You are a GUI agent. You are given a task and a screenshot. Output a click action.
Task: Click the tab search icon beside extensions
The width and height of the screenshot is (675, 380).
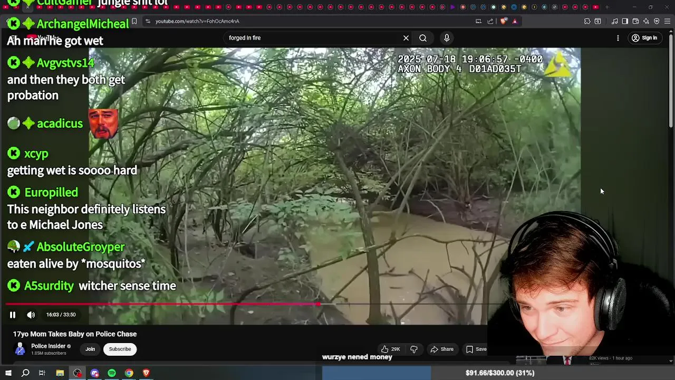click(x=597, y=21)
